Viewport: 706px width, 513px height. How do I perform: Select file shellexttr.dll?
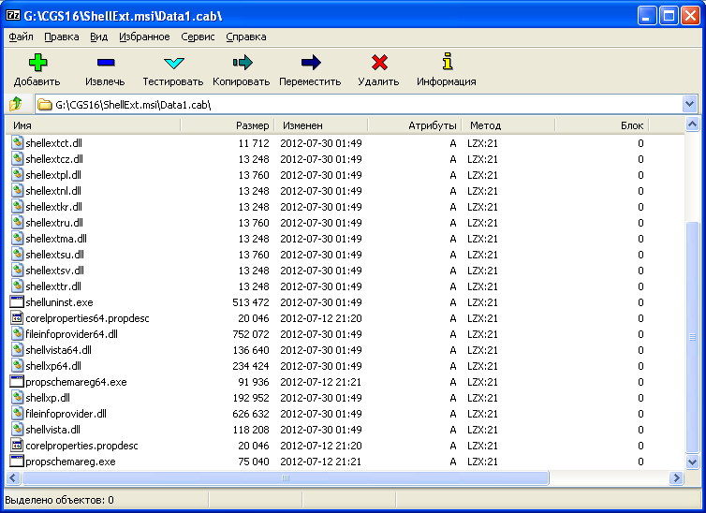coord(53,286)
